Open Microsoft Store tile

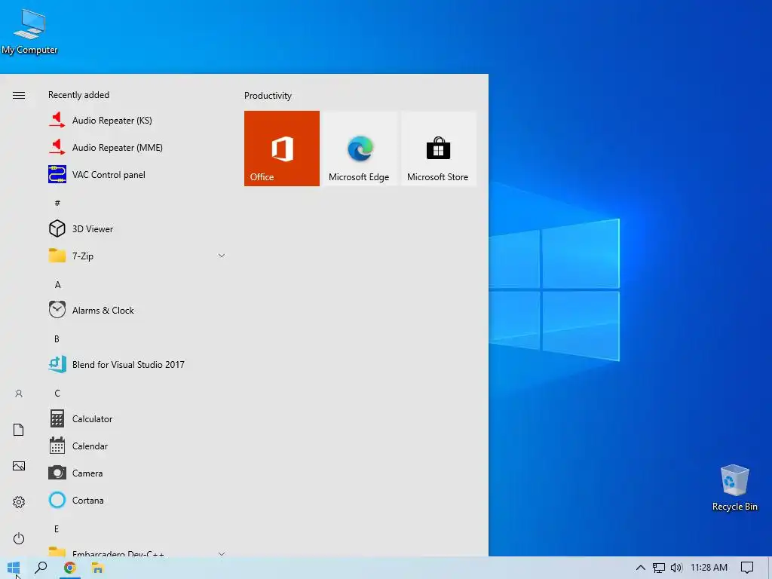[438, 149]
